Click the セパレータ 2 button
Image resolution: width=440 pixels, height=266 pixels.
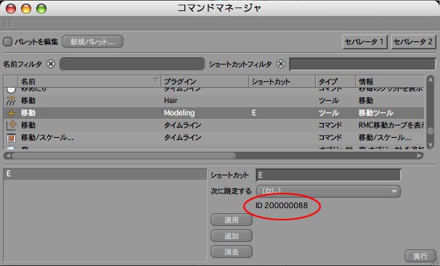(413, 42)
